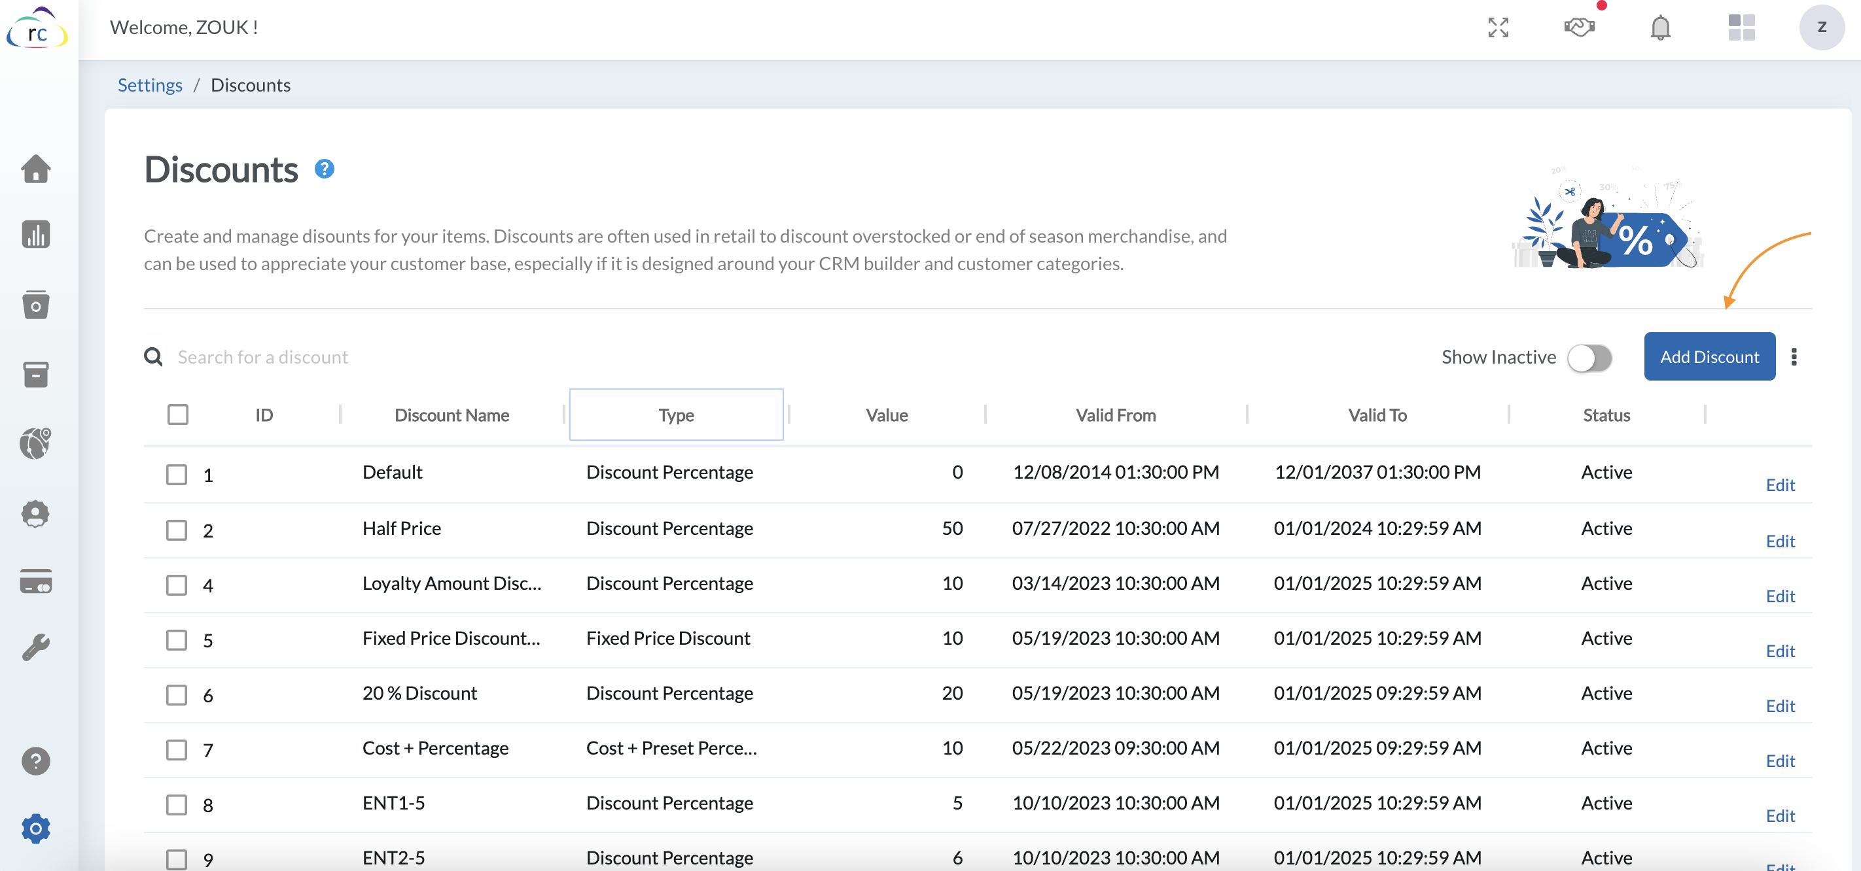This screenshot has height=871, width=1861.
Task: Click the handshake icon in header
Action: [1579, 27]
